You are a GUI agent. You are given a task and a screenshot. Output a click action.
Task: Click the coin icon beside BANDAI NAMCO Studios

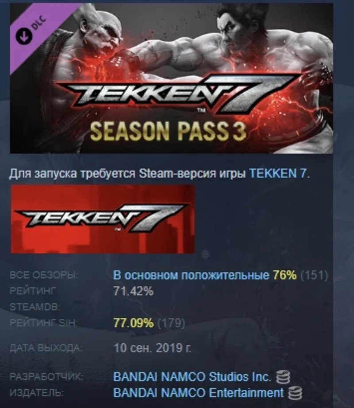click(x=283, y=377)
